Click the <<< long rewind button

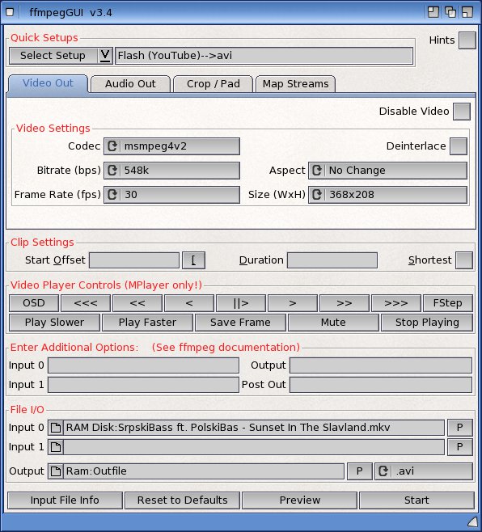coord(86,303)
